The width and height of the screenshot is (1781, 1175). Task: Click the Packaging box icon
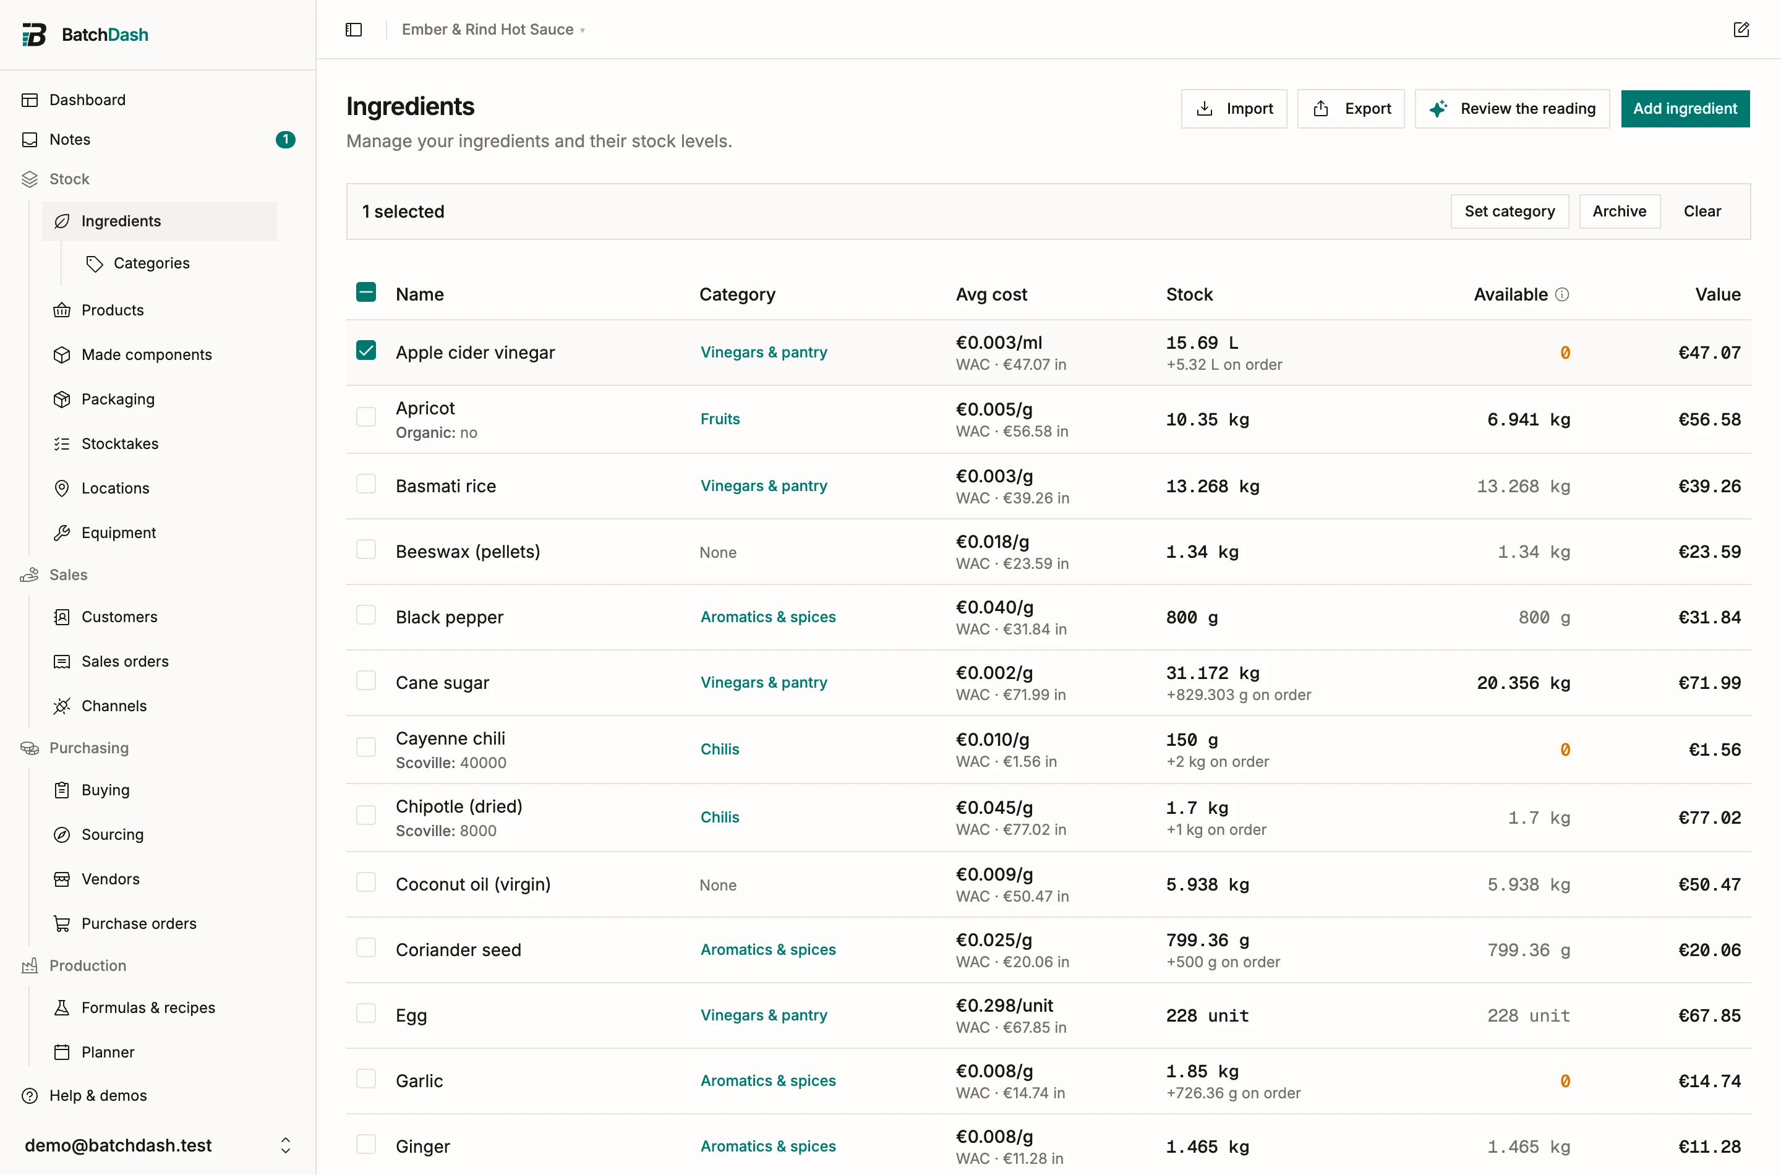point(62,399)
